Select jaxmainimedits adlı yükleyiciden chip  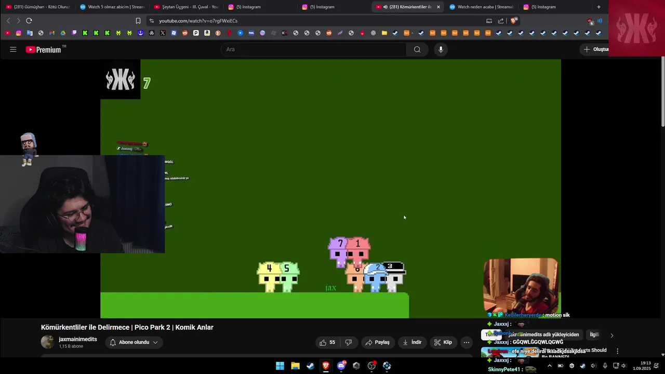543,335
